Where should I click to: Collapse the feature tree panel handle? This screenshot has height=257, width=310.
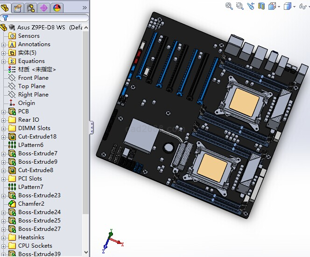92,127
